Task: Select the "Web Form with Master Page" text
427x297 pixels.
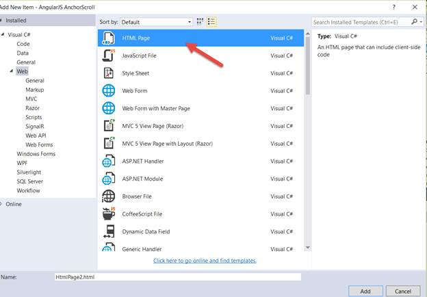Action: 156,108
